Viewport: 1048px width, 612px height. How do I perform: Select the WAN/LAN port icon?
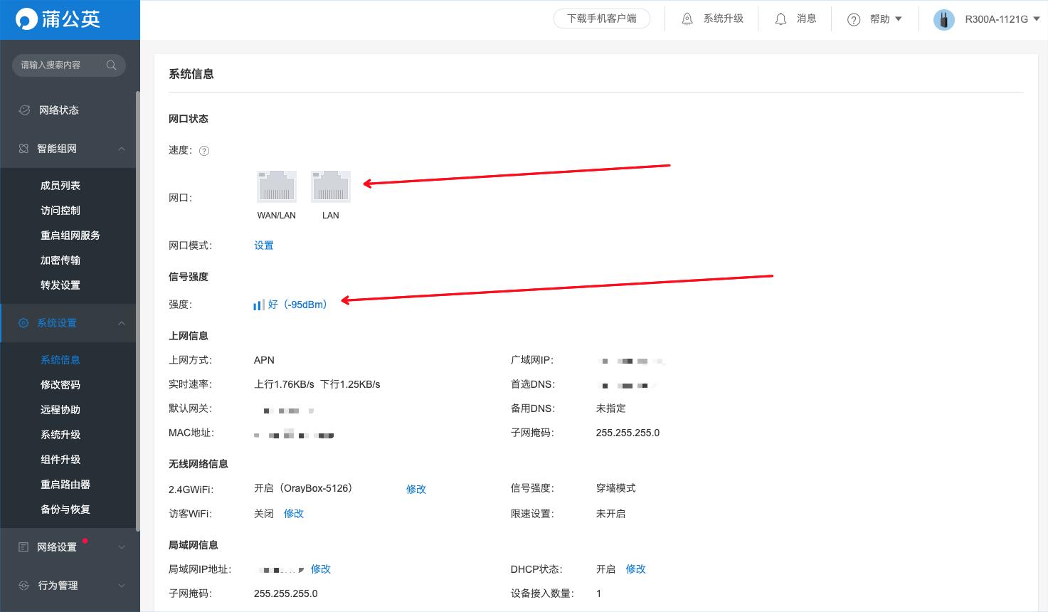[276, 186]
